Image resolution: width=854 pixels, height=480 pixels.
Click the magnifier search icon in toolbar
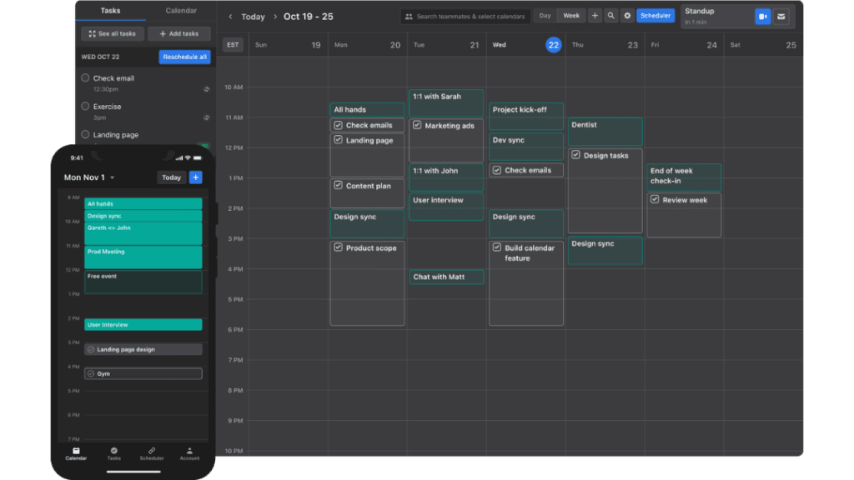(x=611, y=16)
